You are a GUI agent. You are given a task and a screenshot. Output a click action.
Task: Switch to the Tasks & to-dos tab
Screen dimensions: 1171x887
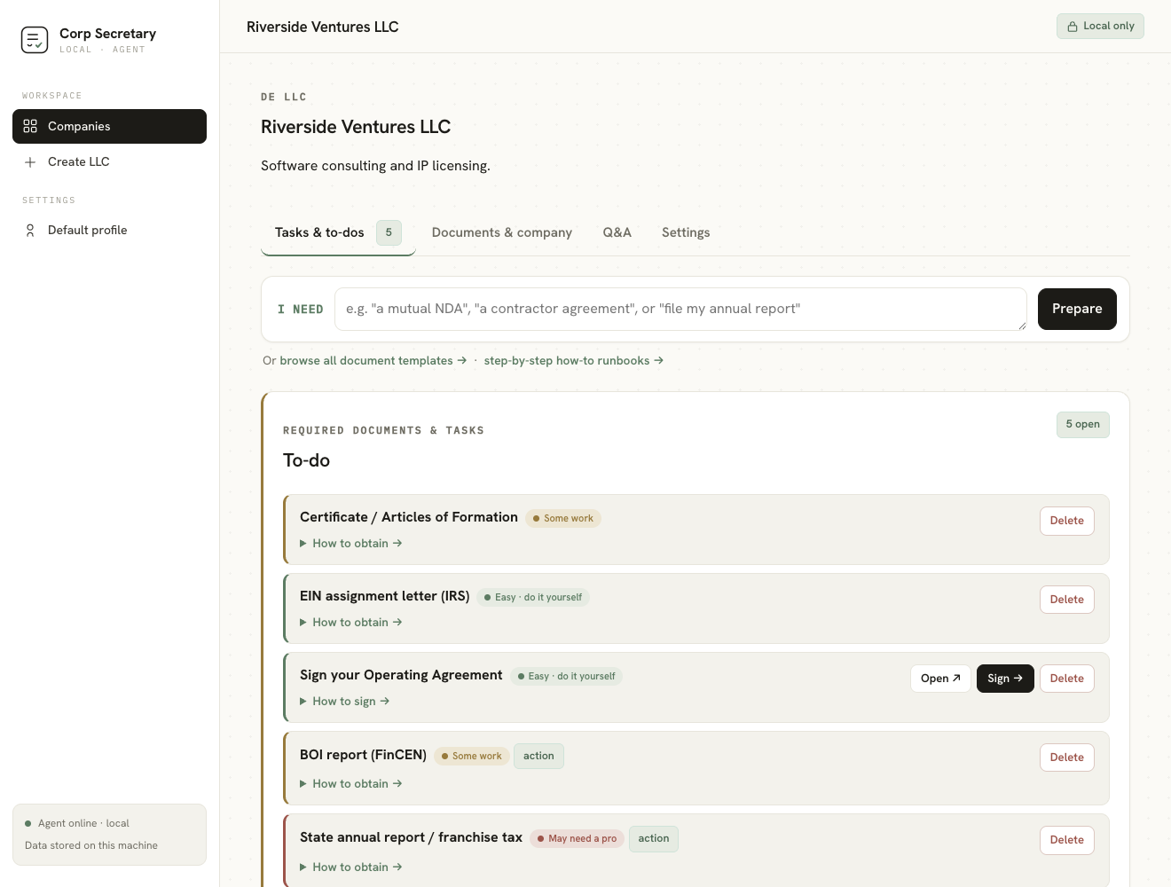click(x=338, y=232)
